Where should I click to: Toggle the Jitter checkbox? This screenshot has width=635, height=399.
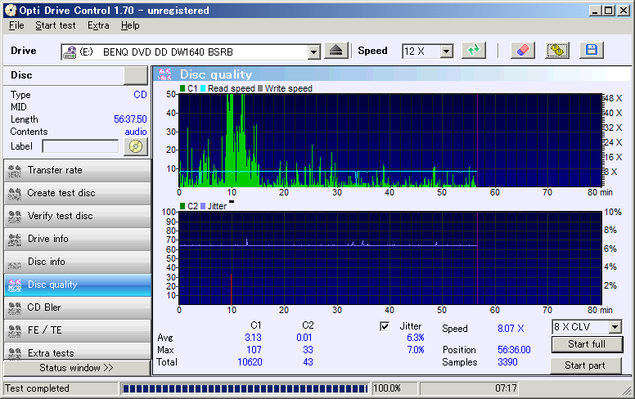click(x=385, y=326)
